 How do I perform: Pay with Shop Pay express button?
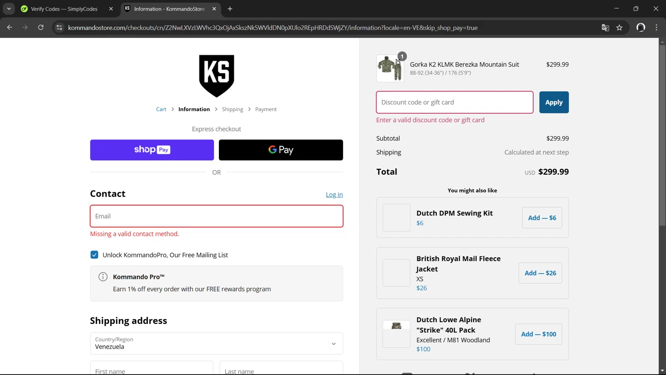(x=152, y=150)
